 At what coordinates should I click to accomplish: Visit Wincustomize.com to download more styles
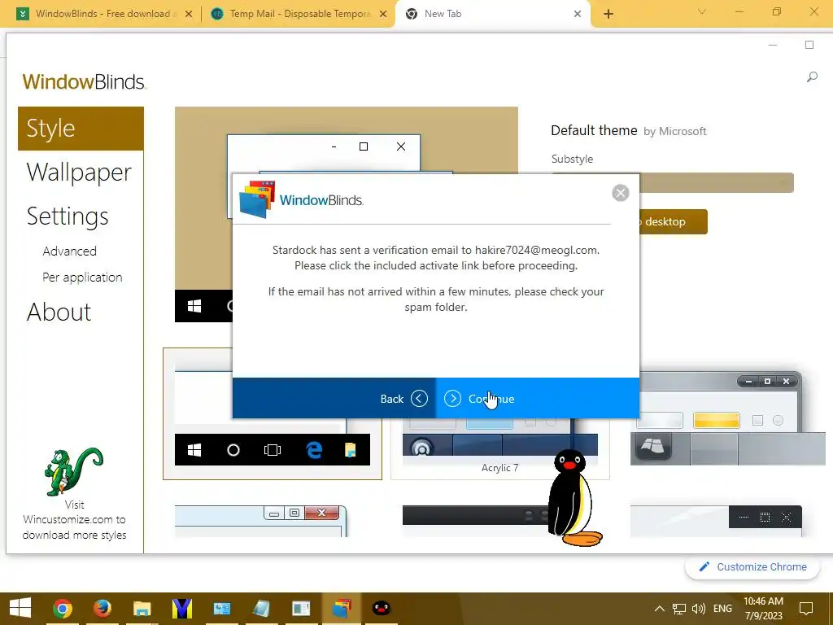(74, 519)
